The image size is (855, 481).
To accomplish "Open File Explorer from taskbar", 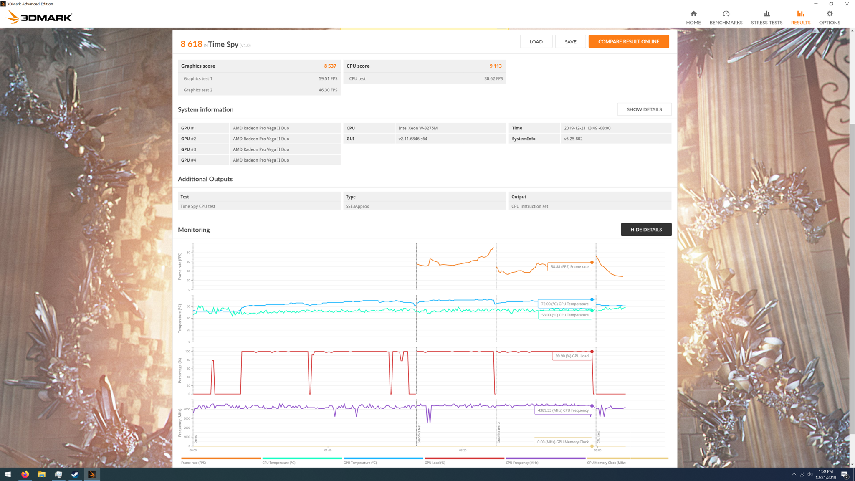I will point(42,474).
